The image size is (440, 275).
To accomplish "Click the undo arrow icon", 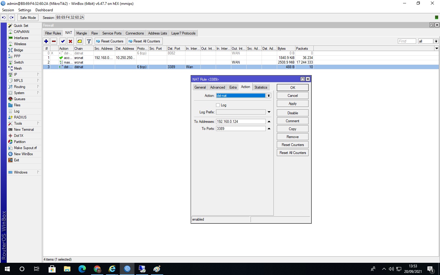I will 4,17.
